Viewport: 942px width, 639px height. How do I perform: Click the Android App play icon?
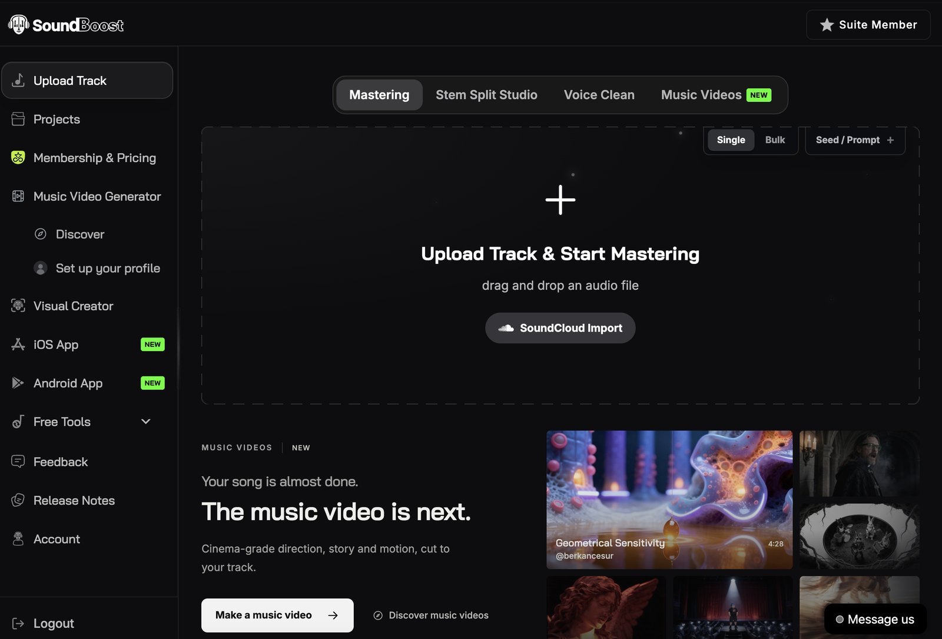pyautogui.click(x=18, y=383)
